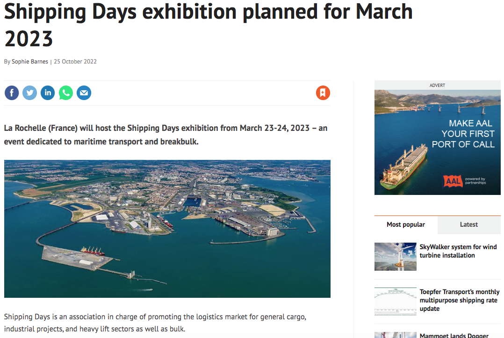Image resolution: width=504 pixels, height=338 pixels.
Task: Open Toepfer Transport's monthly rate update article
Action: (x=459, y=300)
